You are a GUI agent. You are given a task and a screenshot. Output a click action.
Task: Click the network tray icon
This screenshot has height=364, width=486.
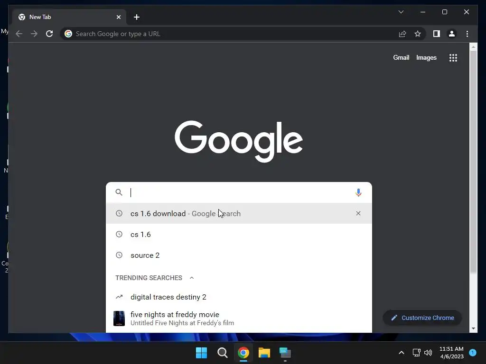click(x=416, y=353)
